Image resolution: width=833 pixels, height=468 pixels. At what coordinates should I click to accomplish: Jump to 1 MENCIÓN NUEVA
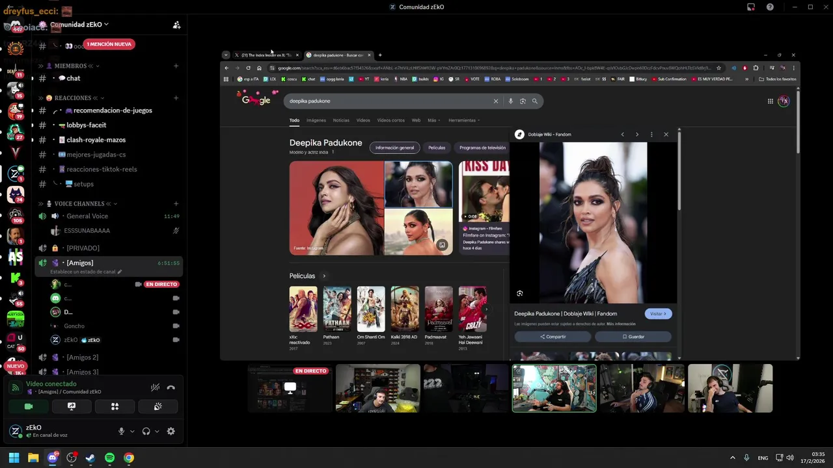109,44
